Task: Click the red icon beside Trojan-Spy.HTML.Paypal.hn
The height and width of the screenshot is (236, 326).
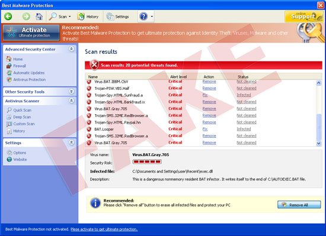Action: [89, 122]
